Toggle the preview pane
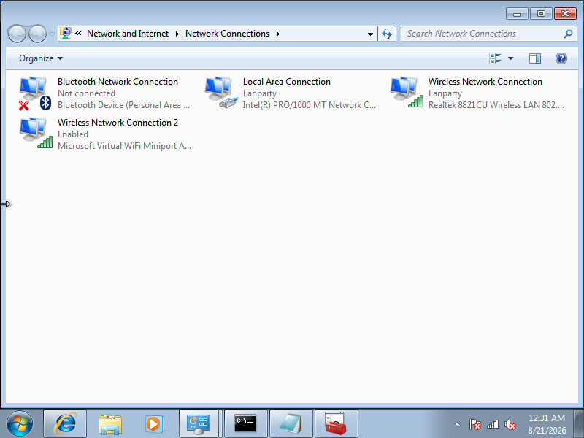584x438 pixels. tap(535, 58)
